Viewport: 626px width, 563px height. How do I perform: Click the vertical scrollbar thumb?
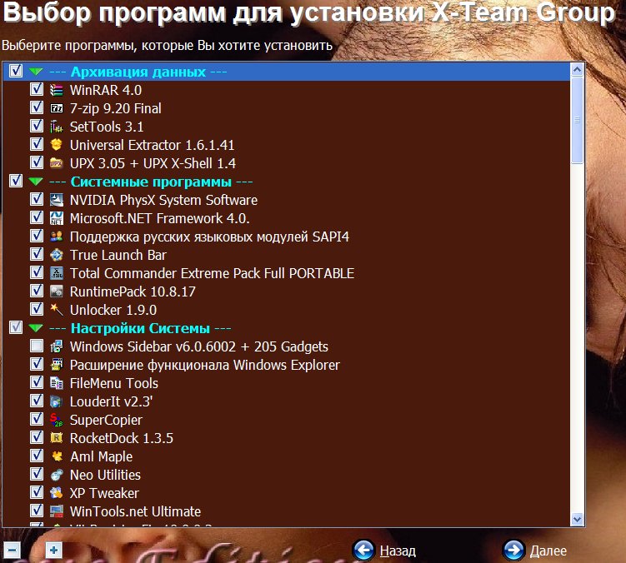[577, 120]
